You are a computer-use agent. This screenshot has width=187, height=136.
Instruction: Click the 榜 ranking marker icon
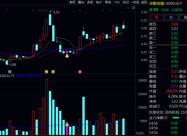coord(46,72)
